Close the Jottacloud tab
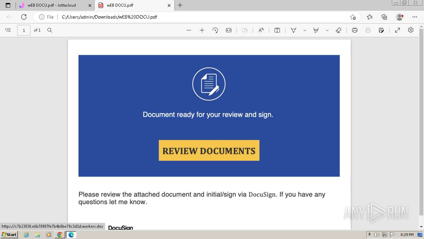This screenshot has height=239, width=424. coord(90,5)
